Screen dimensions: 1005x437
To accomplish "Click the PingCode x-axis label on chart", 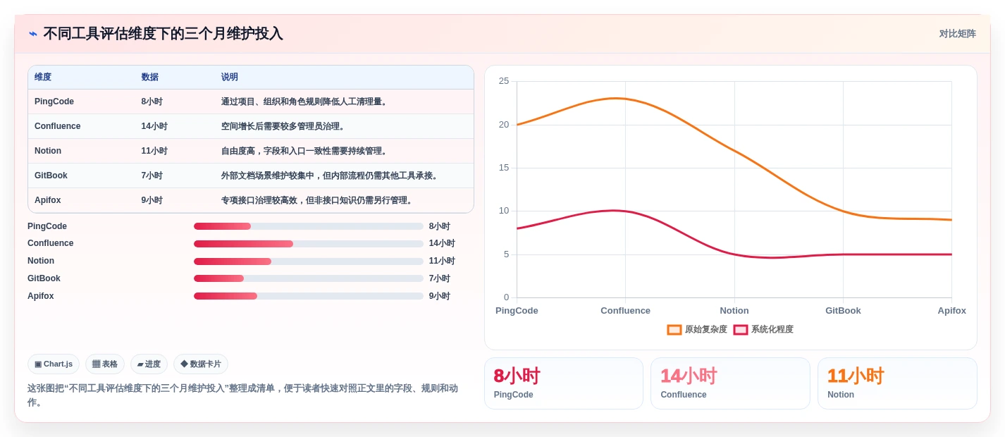I will (517, 311).
